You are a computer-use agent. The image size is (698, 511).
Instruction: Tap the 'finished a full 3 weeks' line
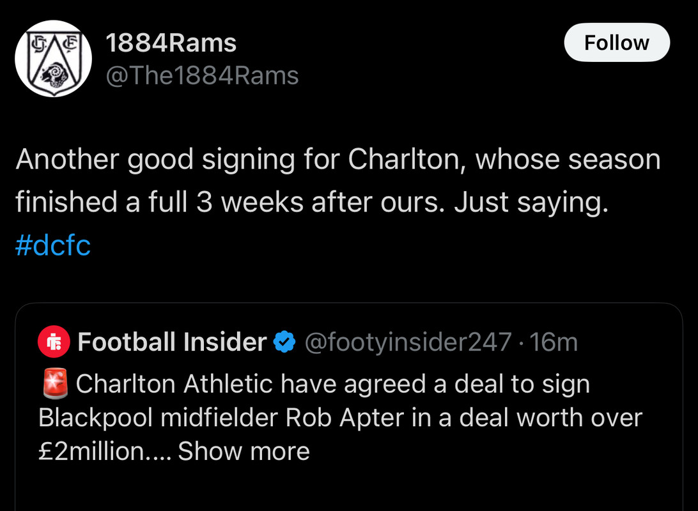pyautogui.click(x=312, y=202)
